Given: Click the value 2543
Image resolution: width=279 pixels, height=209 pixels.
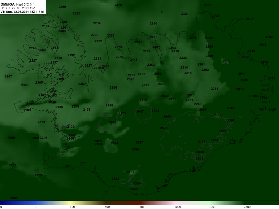Looking at the screenshot, I should 193,38.
